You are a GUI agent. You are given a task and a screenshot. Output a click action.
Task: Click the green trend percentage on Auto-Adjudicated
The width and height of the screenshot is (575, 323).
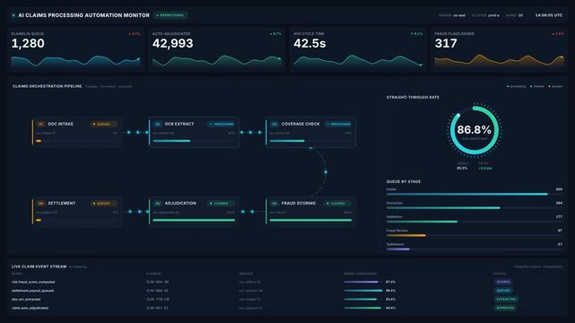tap(275, 34)
